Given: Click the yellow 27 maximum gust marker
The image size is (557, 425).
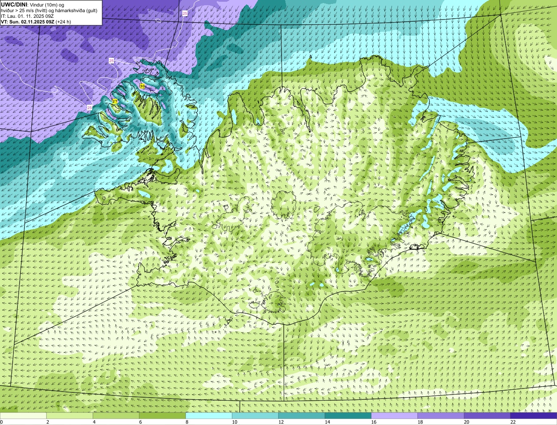Looking at the screenshot, I should click(x=115, y=101).
